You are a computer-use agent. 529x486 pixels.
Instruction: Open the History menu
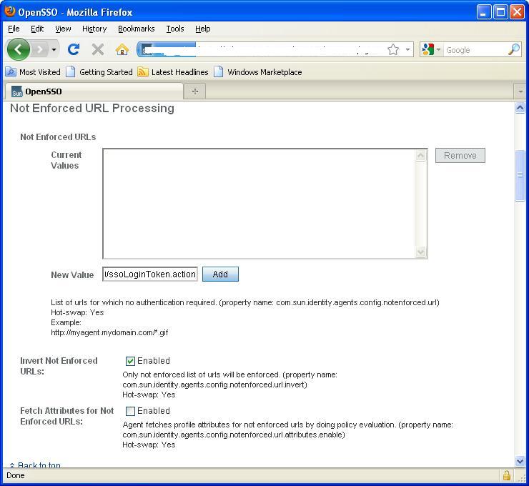(94, 29)
